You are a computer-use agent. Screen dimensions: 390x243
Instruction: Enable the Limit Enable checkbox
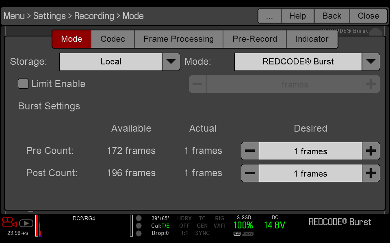pyautogui.click(x=23, y=84)
